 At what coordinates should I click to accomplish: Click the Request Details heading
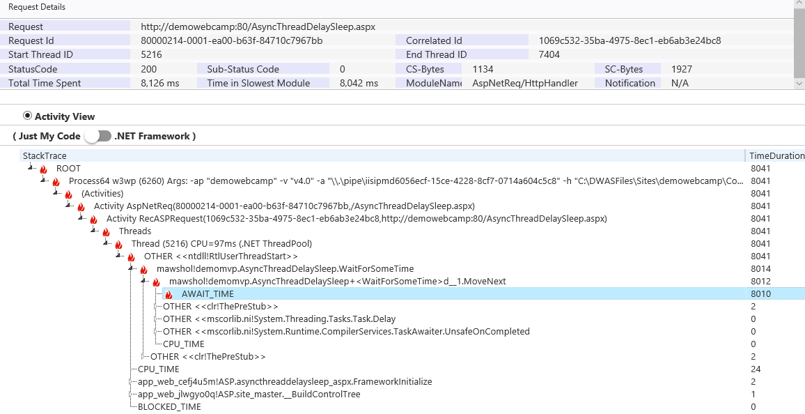pyautogui.click(x=37, y=7)
